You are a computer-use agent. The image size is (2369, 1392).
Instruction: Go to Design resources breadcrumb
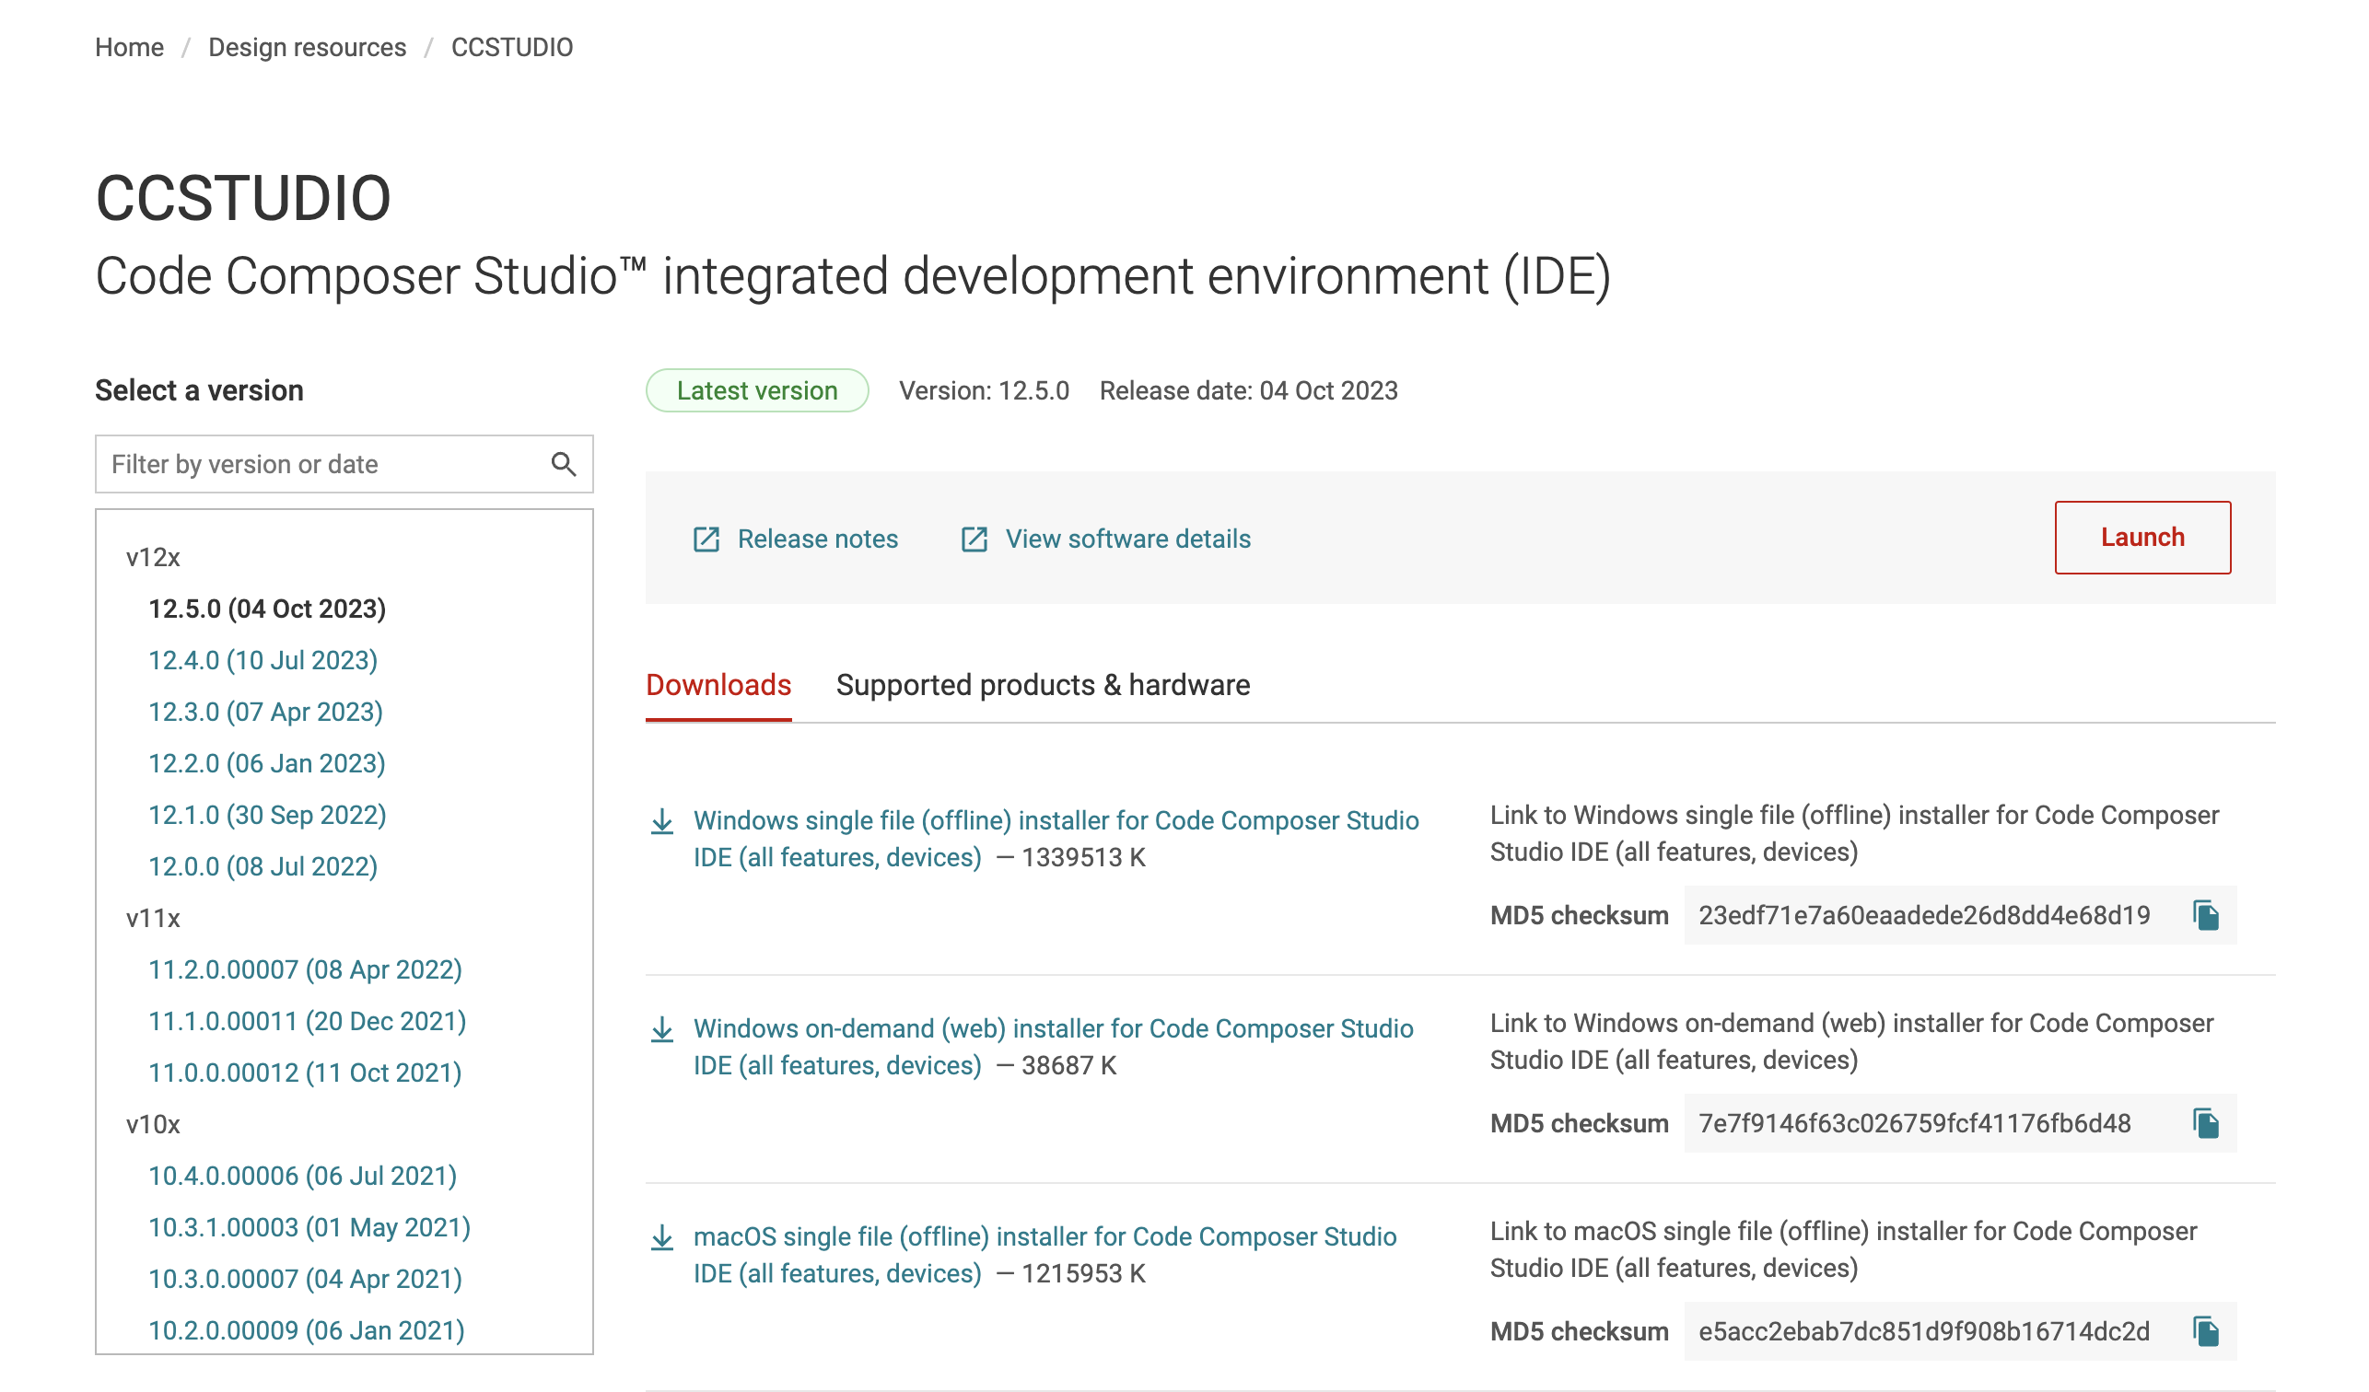click(307, 47)
